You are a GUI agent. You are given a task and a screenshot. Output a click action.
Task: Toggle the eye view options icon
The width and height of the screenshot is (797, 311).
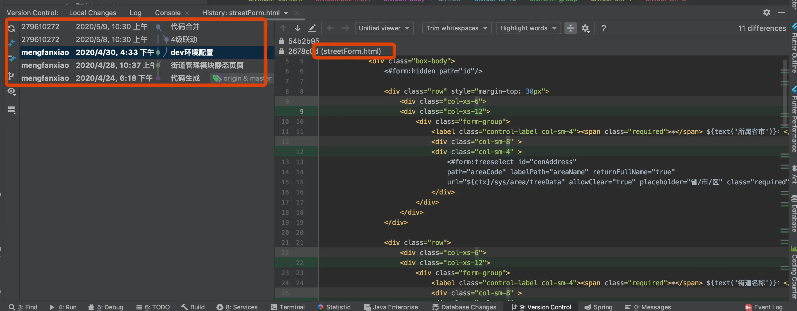[12, 92]
